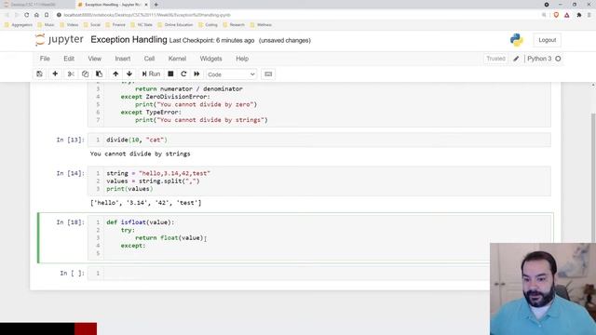Screen dimensions: 596x335
Task: Click the 'except TypeError:' line
Action: (151, 112)
